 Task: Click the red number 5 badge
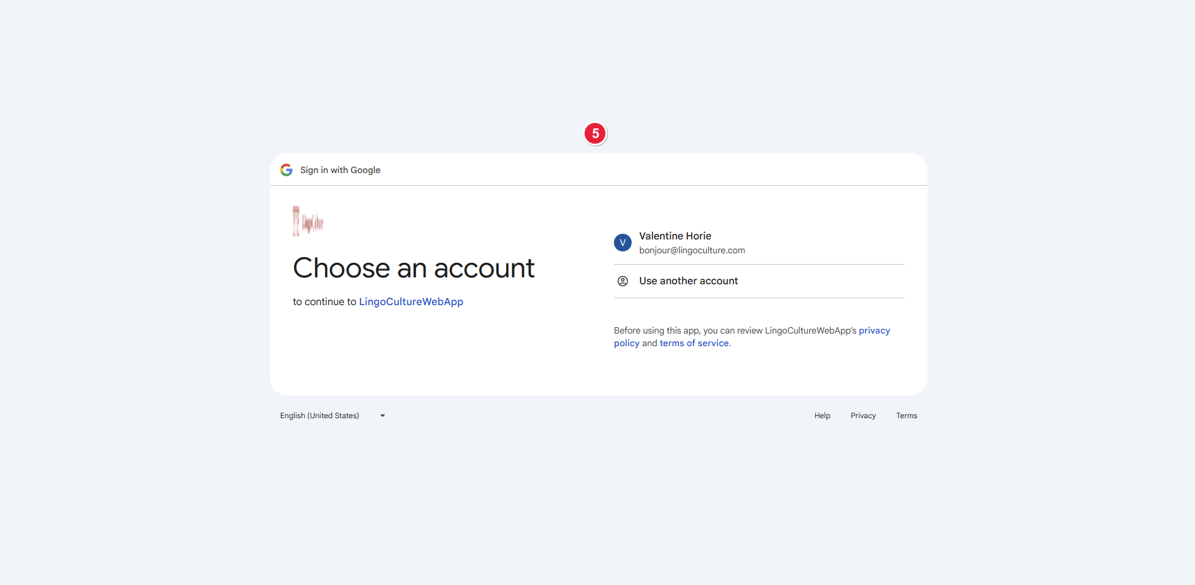595,134
